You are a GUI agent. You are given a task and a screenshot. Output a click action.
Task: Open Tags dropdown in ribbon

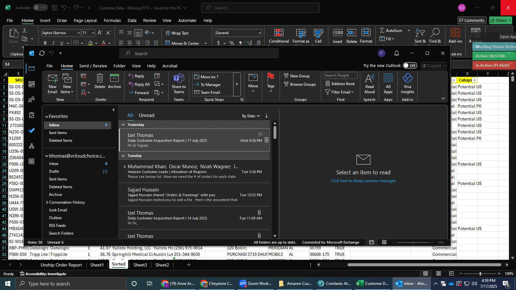[x=271, y=84]
